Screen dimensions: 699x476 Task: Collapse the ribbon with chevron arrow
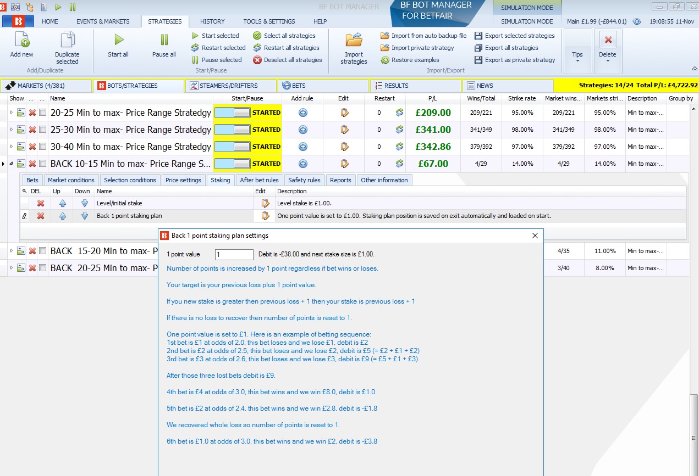click(694, 69)
